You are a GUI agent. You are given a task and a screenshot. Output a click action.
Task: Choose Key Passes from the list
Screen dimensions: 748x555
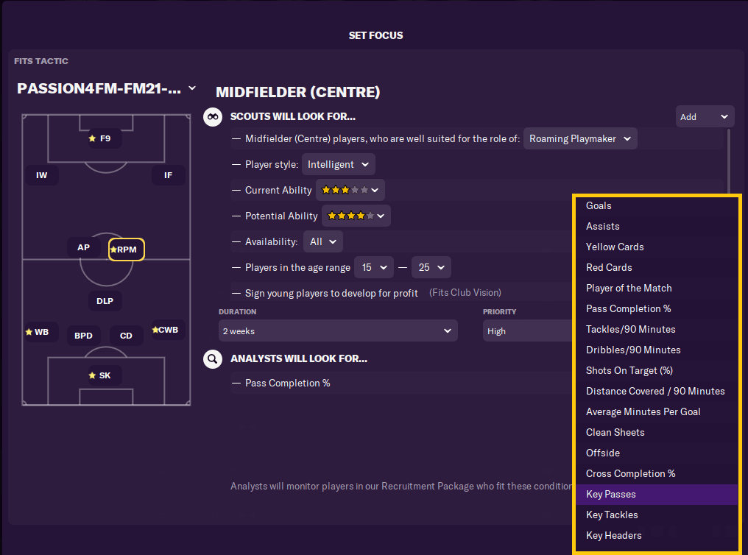pyautogui.click(x=657, y=495)
